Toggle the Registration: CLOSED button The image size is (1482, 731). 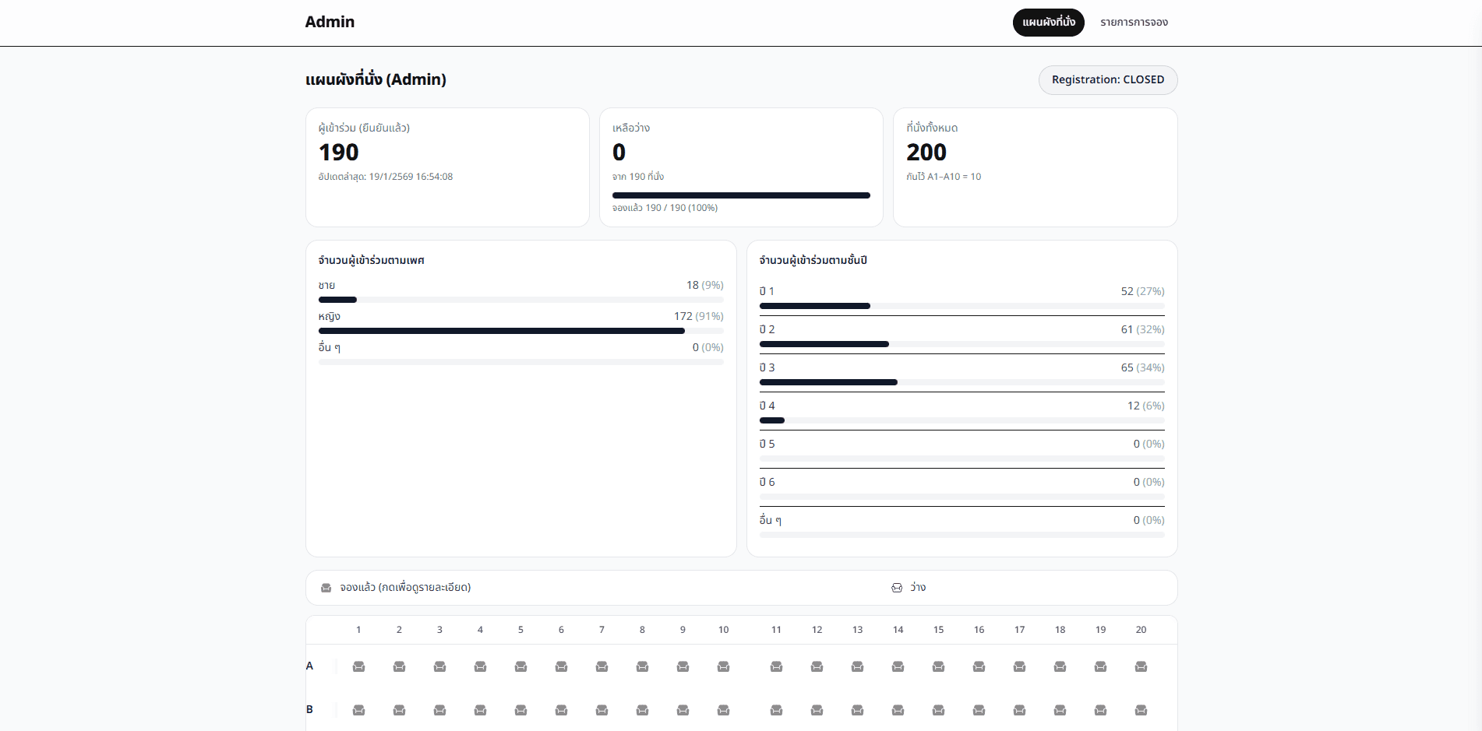(x=1107, y=80)
